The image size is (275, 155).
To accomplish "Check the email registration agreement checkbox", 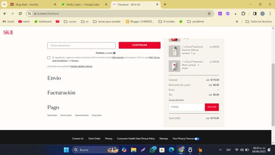I will (x=49, y=58).
